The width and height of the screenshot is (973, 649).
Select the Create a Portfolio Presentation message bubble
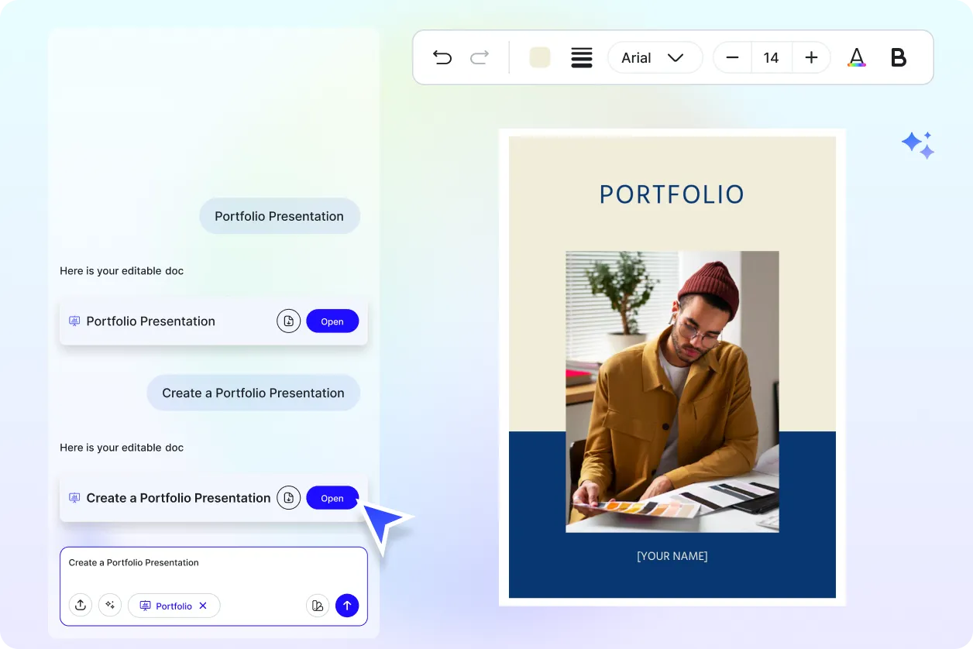click(253, 393)
